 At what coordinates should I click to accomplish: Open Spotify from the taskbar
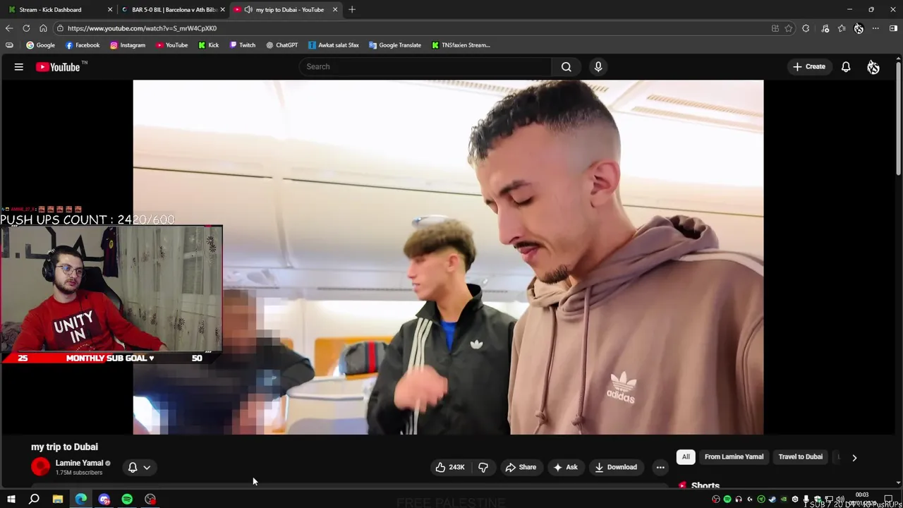click(x=127, y=500)
